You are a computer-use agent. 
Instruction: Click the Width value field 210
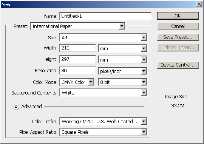coord(78,48)
